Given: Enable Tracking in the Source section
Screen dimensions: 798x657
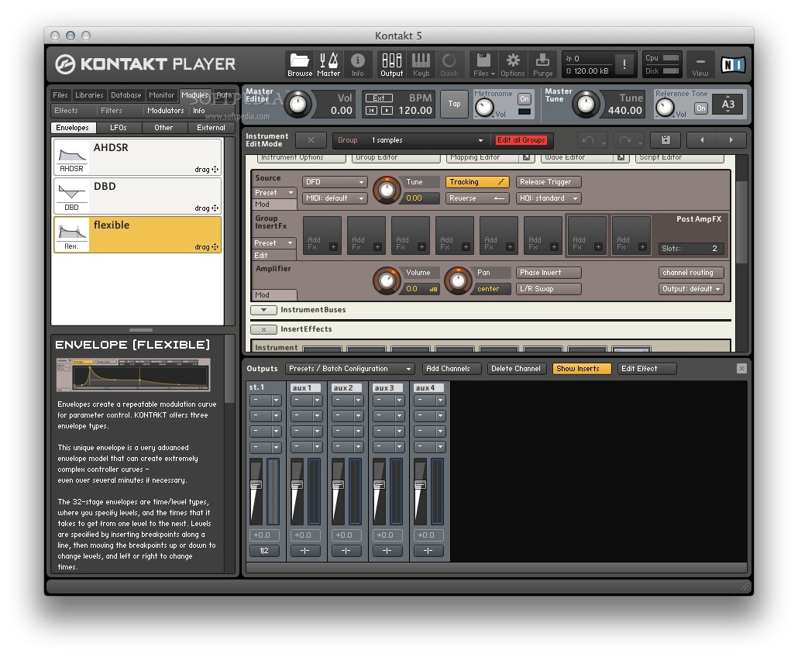Looking at the screenshot, I should tap(478, 181).
